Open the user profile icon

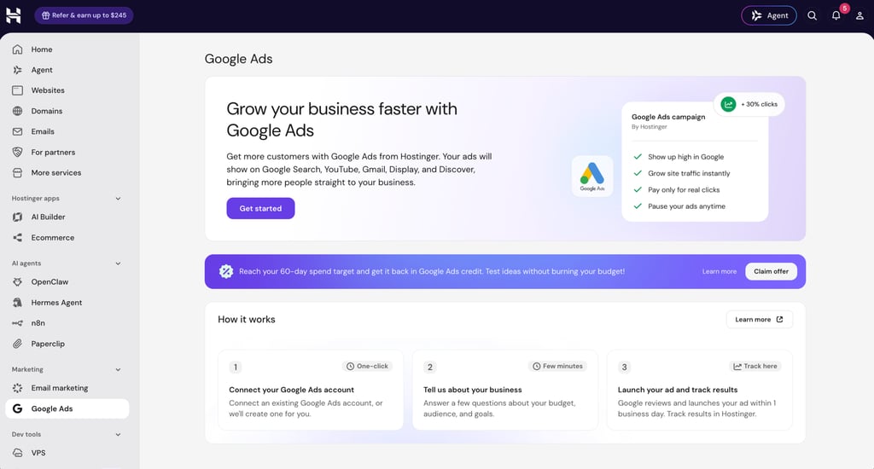pyautogui.click(x=859, y=15)
